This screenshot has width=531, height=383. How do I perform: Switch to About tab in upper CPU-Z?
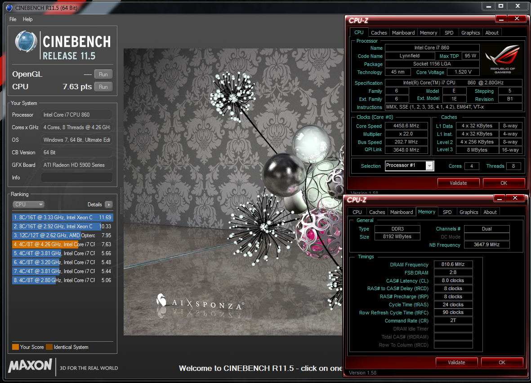click(x=492, y=33)
